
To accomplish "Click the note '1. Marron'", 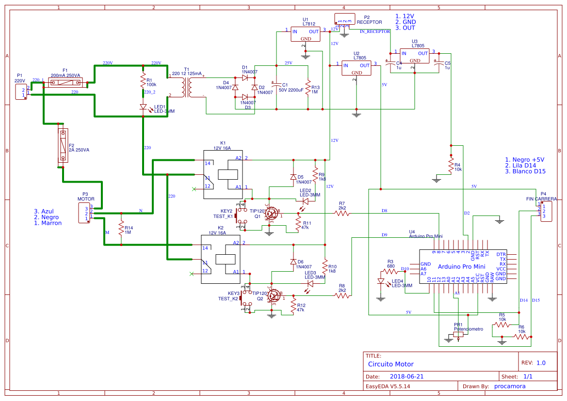I will [x=48, y=223].
